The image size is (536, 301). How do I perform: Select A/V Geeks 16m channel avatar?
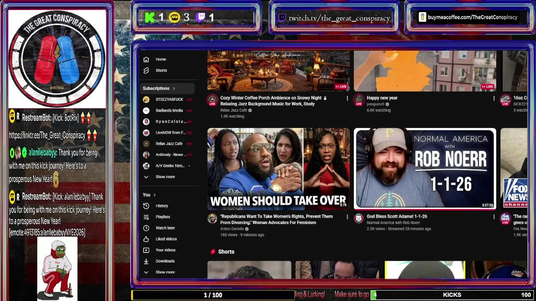146,166
